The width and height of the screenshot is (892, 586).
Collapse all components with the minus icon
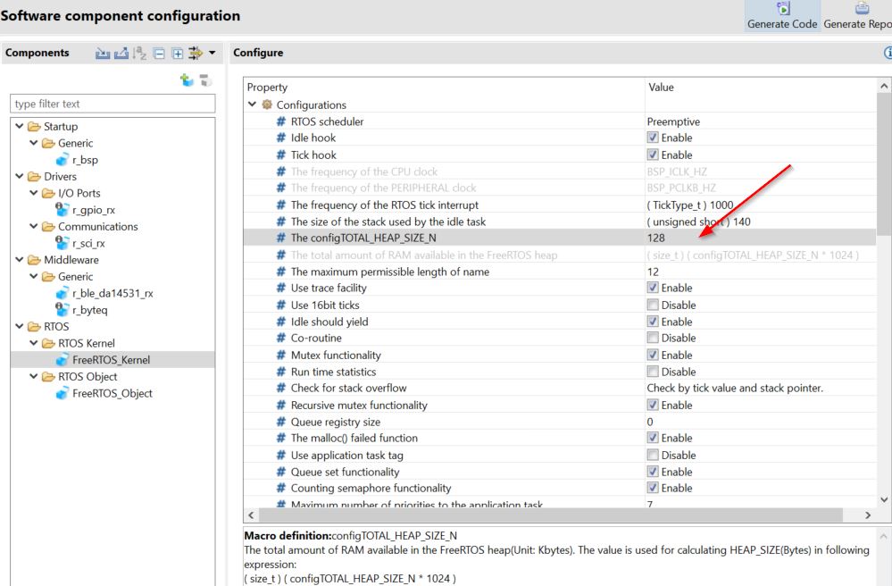(159, 54)
